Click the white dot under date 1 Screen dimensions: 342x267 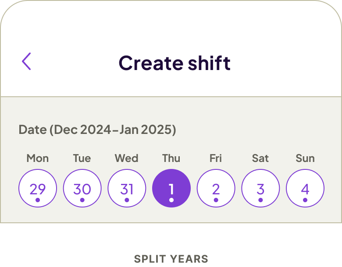pyautogui.click(x=171, y=200)
